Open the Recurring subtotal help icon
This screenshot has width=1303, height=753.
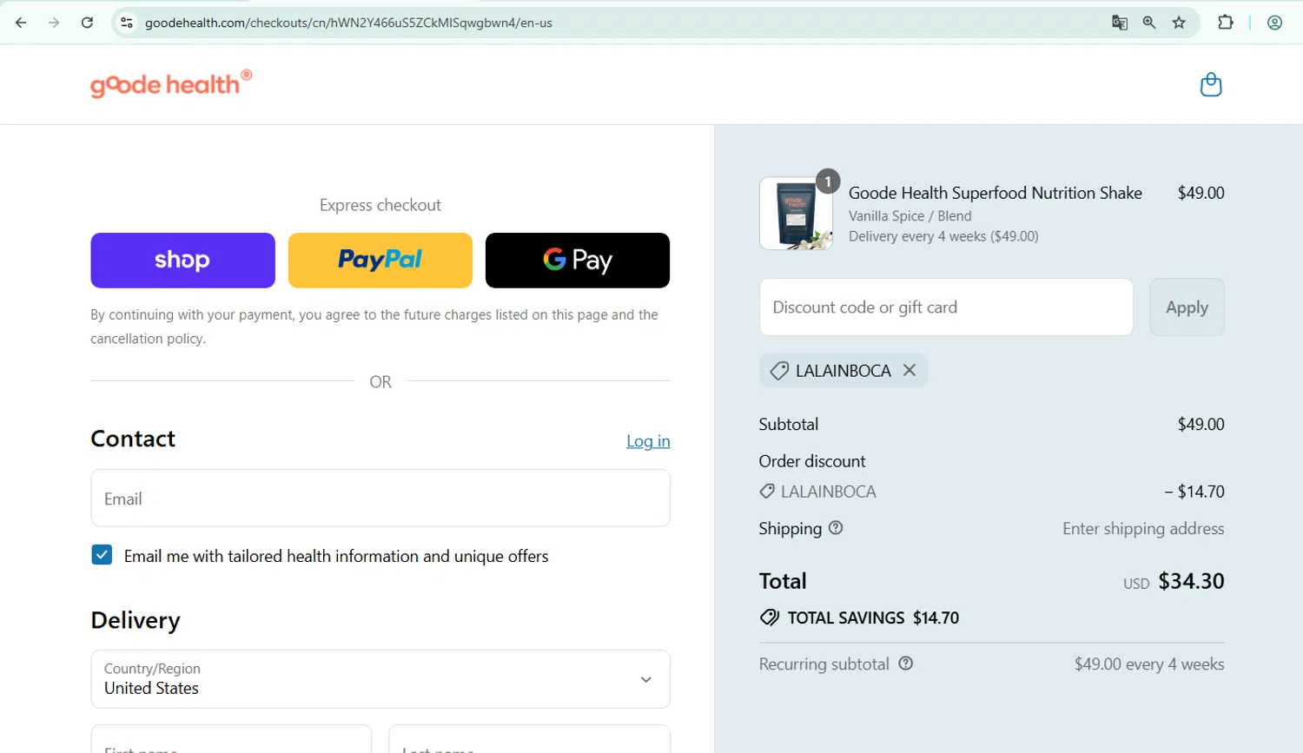click(906, 664)
